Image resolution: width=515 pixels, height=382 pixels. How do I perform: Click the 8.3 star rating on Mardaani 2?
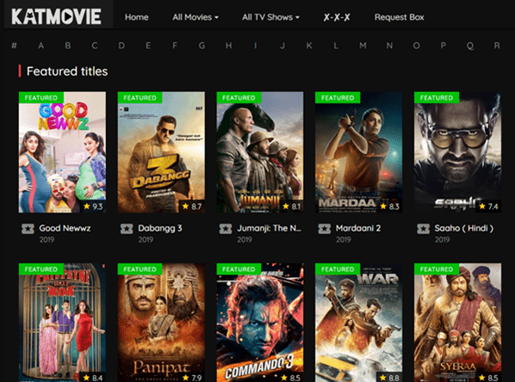coord(389,206)
